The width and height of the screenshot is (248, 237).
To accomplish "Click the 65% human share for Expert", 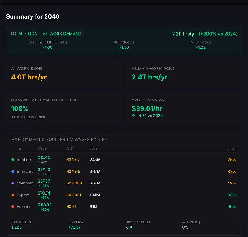I will pyautogui.click(x=232, y=195).
